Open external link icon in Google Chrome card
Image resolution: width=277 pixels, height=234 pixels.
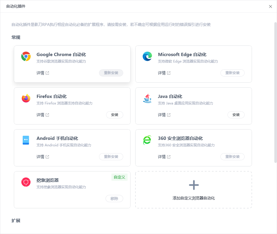(47, 73)
